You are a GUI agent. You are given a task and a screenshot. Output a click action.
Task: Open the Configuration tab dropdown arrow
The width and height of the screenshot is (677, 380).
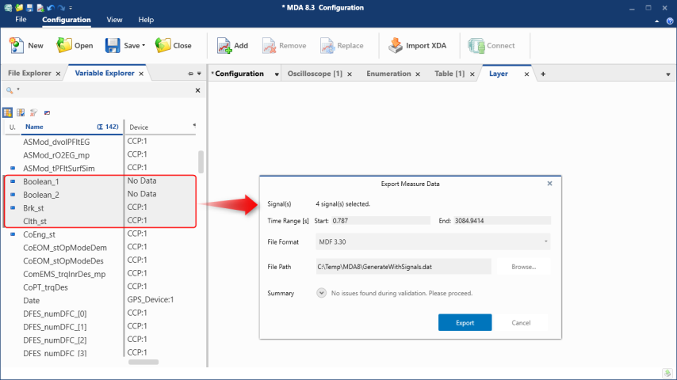pos(277,74)
